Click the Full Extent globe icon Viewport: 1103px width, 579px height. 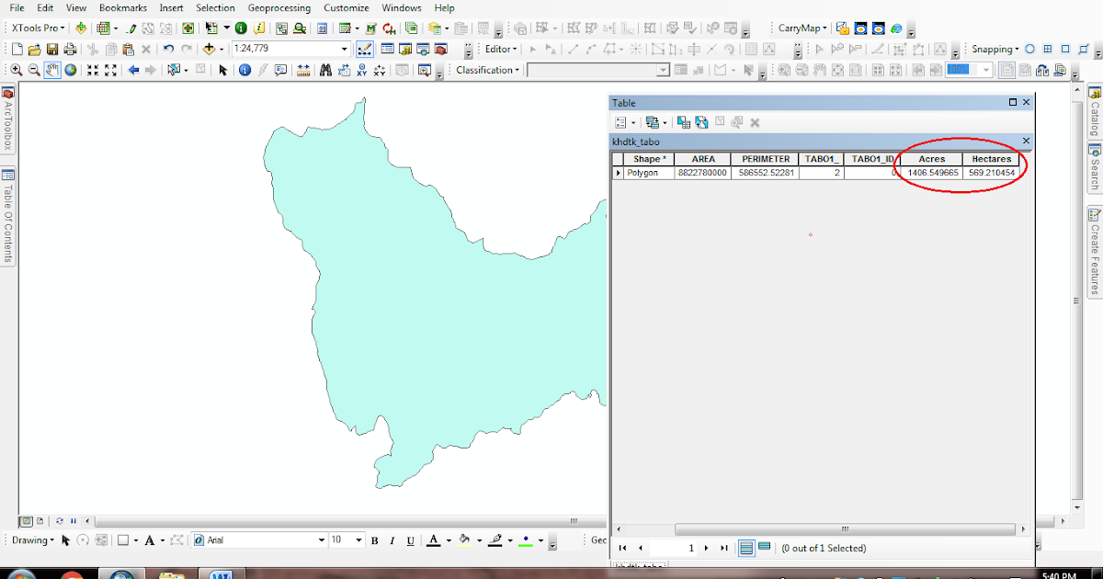click(x=71, y=70)
